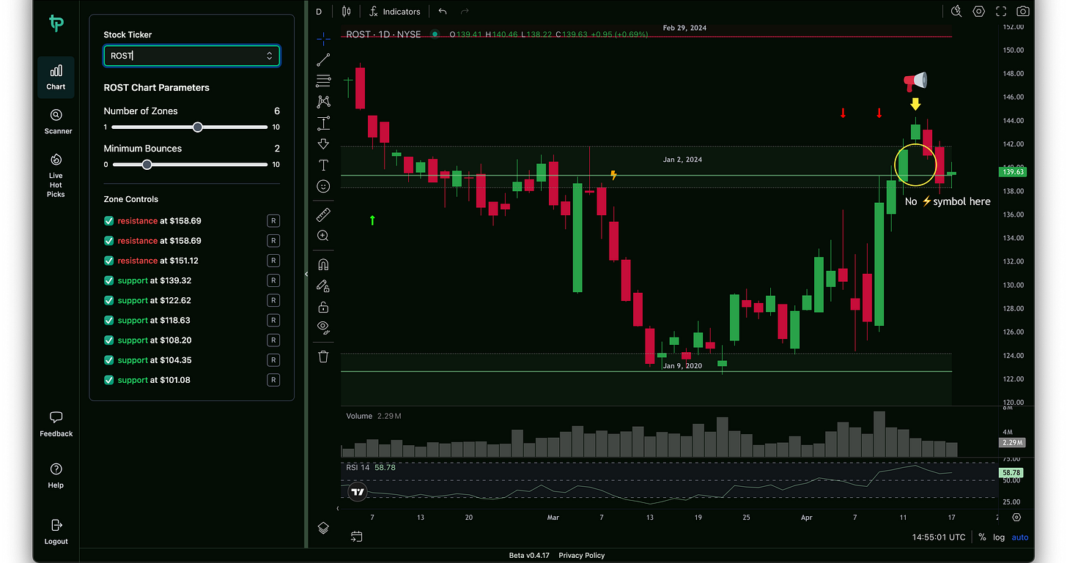
Task: Open the Scanner page
Action: click(x=56, y=122)
